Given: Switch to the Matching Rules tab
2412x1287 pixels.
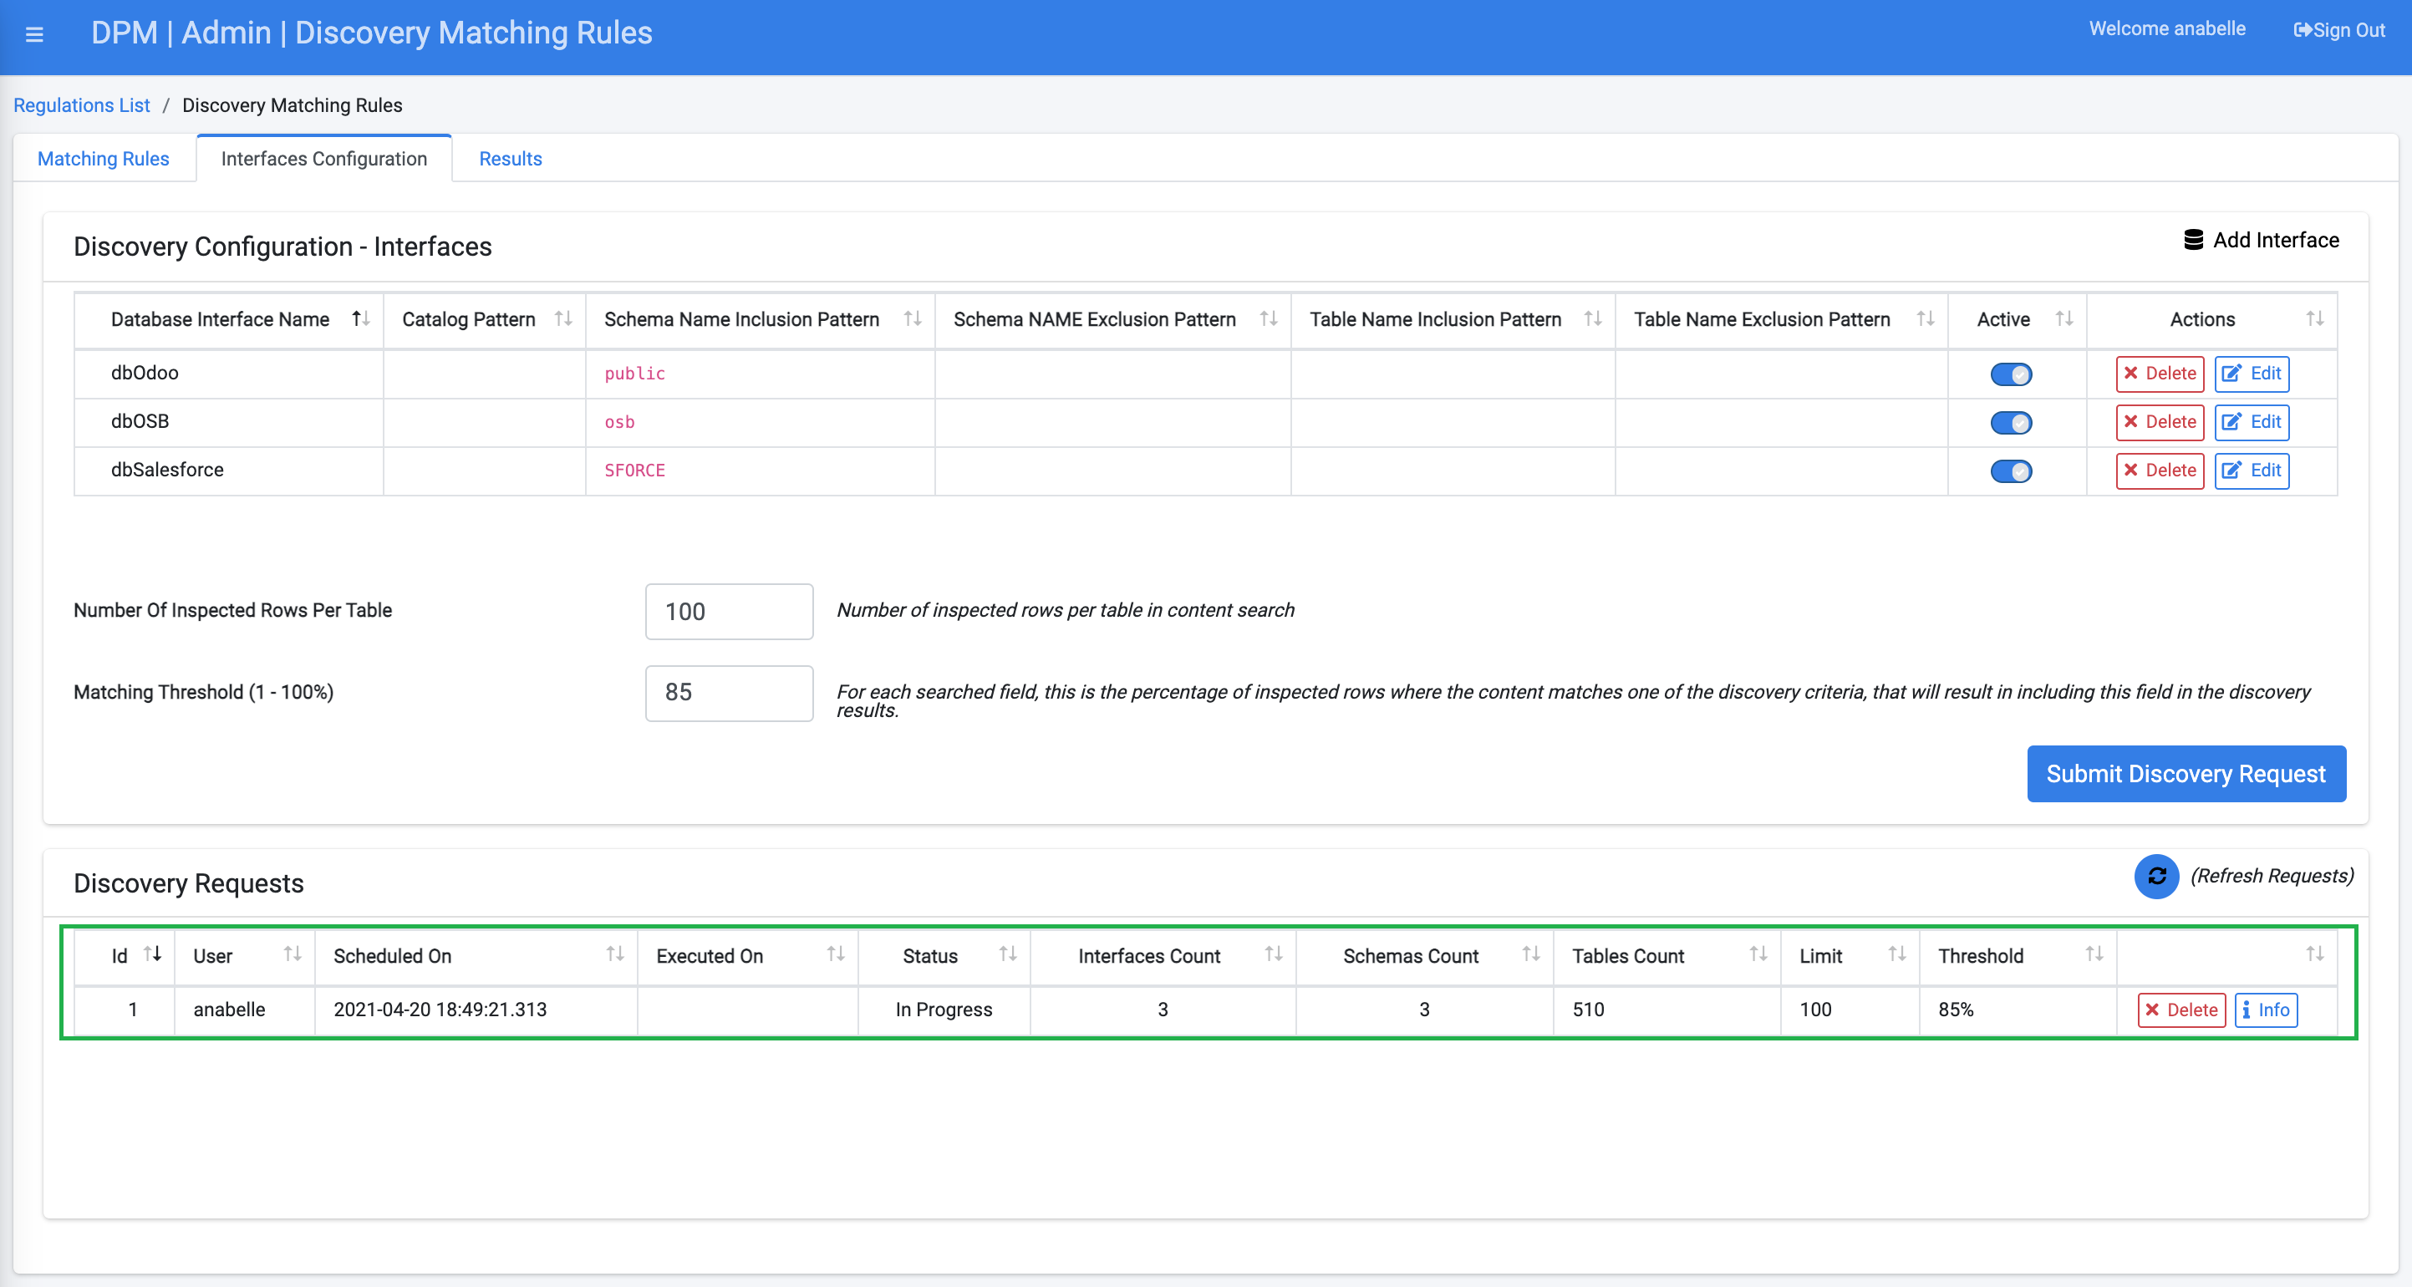Looking at the screenshot, I should 103,159.
